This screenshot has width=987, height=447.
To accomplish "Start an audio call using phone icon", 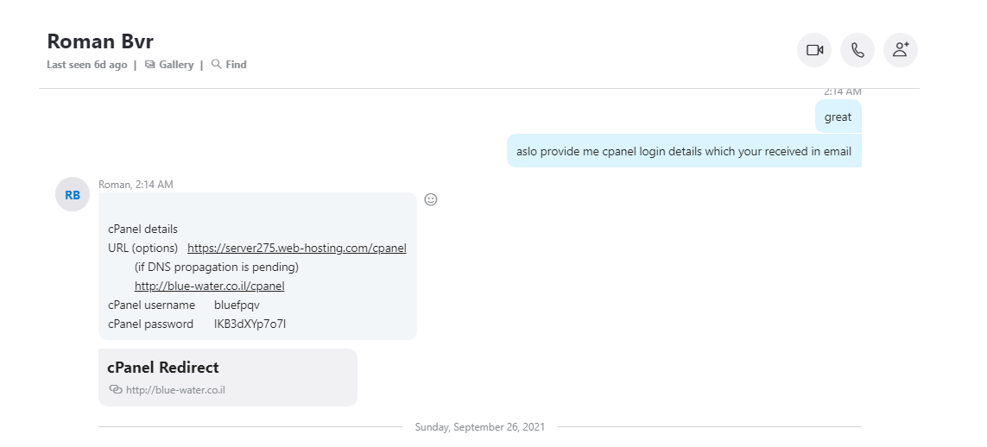I will [857, 50].
